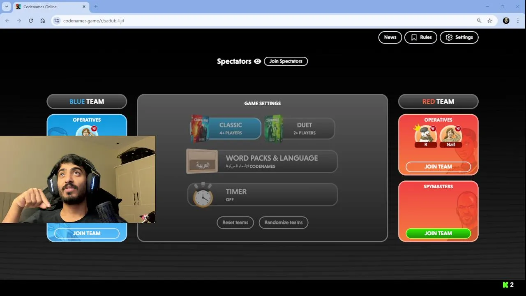
Task: Click the stopwatch timer icon
Action: coord(203,194)
